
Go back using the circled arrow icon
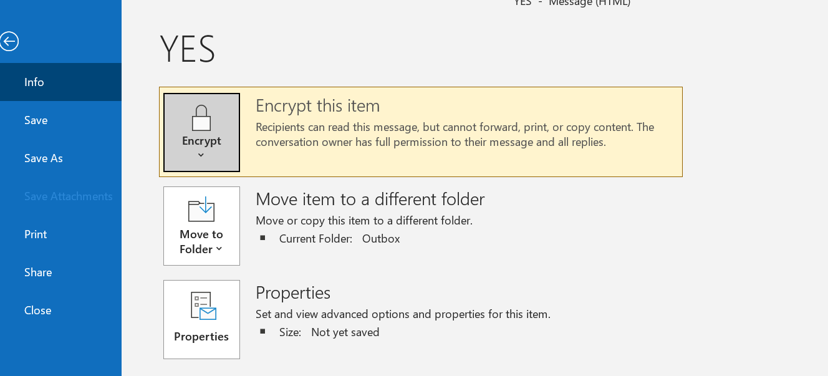click(x=9, y=42)
